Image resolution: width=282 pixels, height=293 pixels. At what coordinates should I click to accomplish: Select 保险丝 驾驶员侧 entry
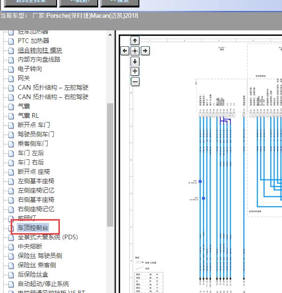(x=40, y=256)
